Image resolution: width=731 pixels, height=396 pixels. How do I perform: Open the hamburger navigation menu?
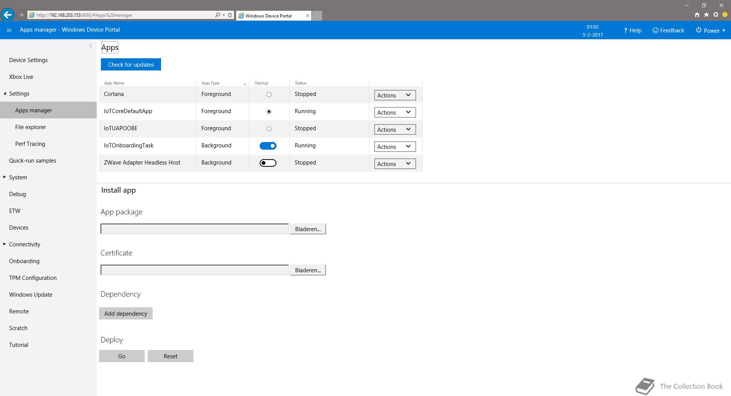click(x=9, y=30)
